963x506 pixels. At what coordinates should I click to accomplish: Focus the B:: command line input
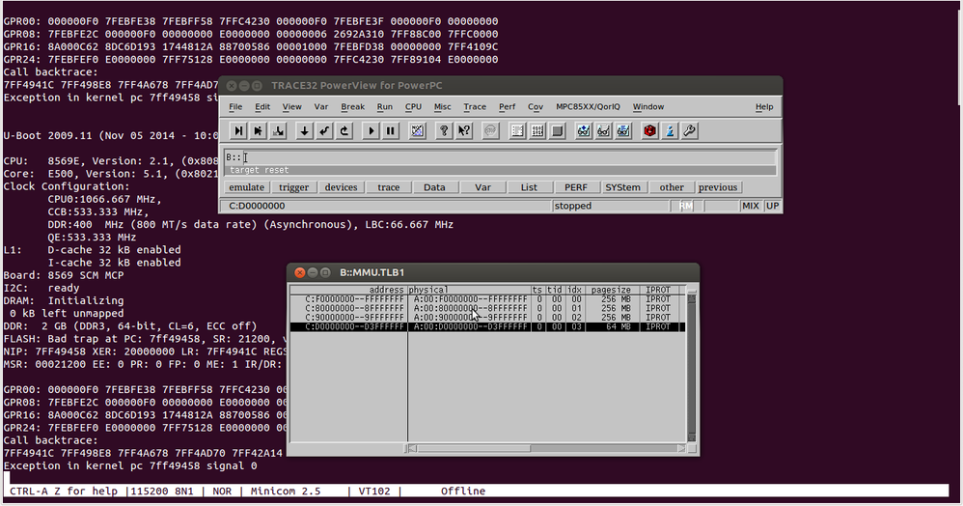(x=501, y=157)
